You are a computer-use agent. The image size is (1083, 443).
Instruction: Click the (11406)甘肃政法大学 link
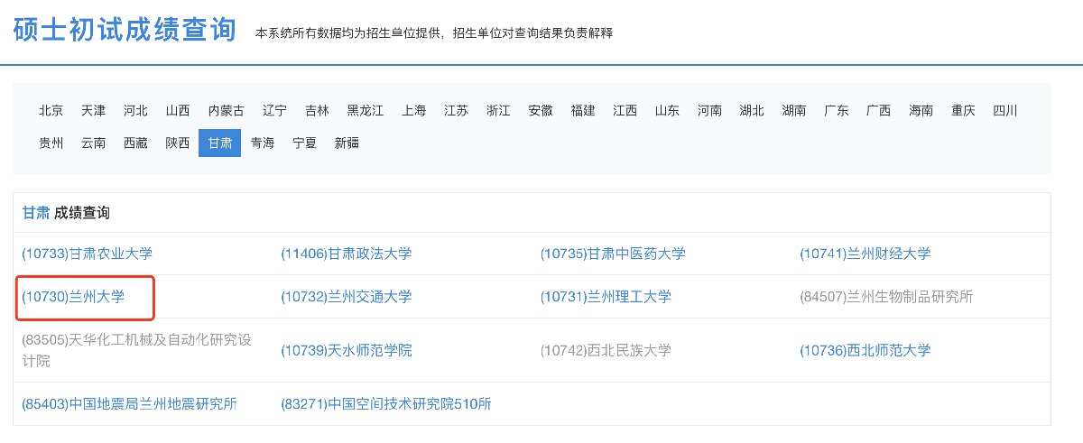pyautogui.click(x=347, y=254)
